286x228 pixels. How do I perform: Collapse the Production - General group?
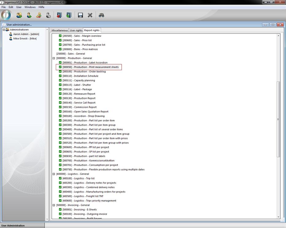point(54,58)
